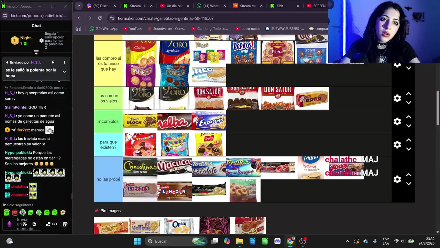Viewport: 440px width, 248px height.
Task: Click the infinity icon below chat
Action: [x=54, y=224]
